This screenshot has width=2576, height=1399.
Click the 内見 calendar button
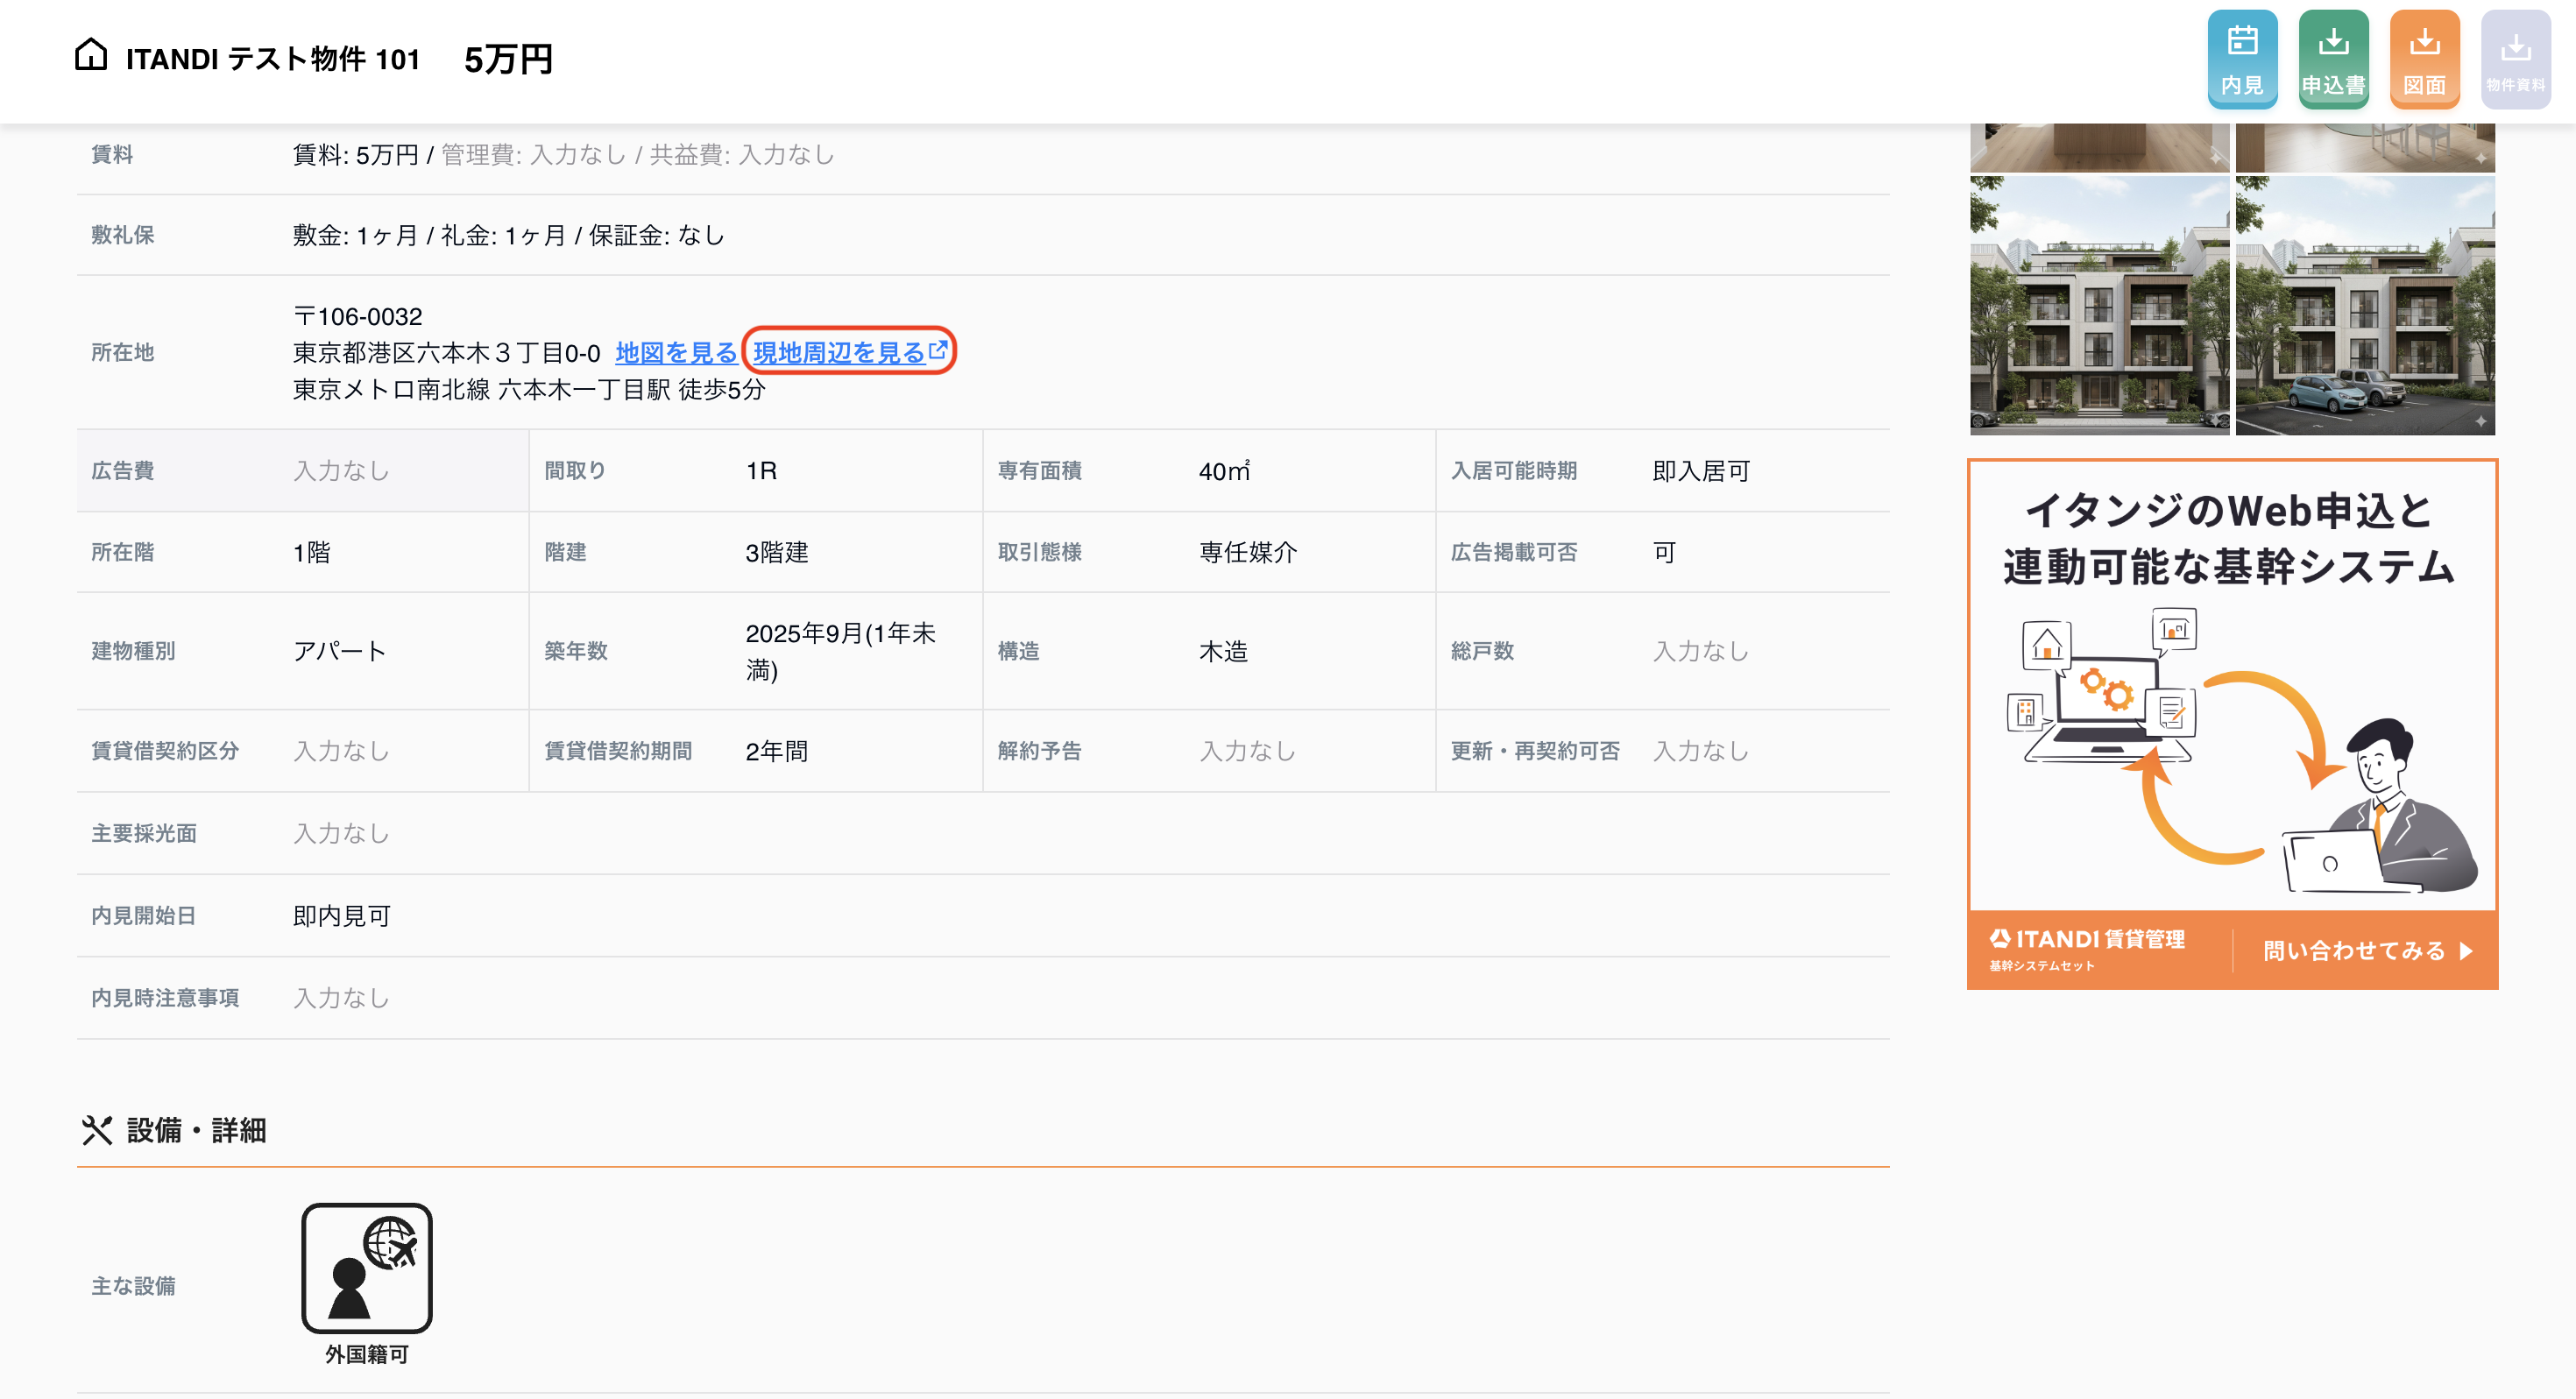click(2242, 59)
